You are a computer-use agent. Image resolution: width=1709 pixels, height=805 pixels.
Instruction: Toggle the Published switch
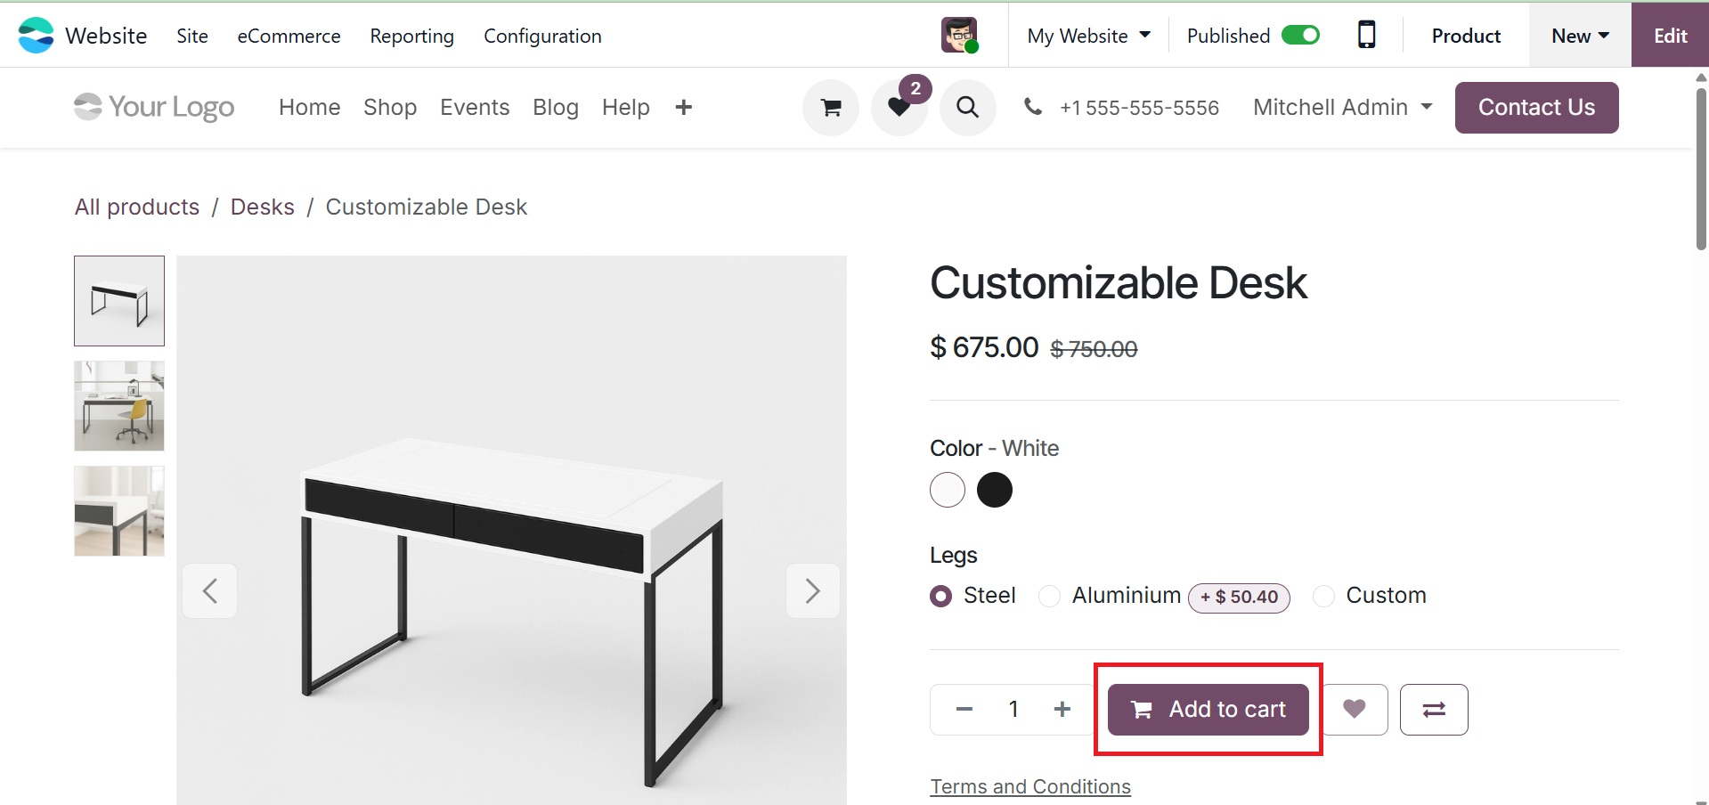1300,36
